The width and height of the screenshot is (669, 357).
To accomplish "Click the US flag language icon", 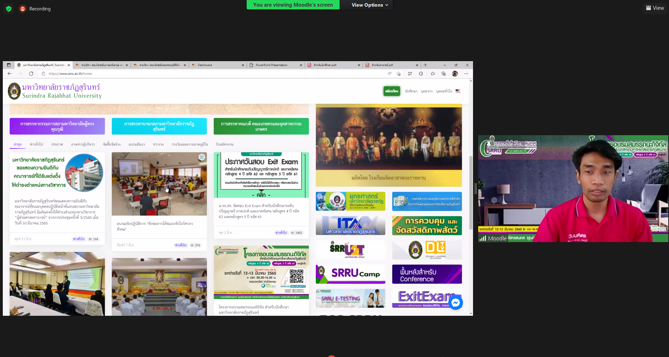I will (x=458, y=91).
